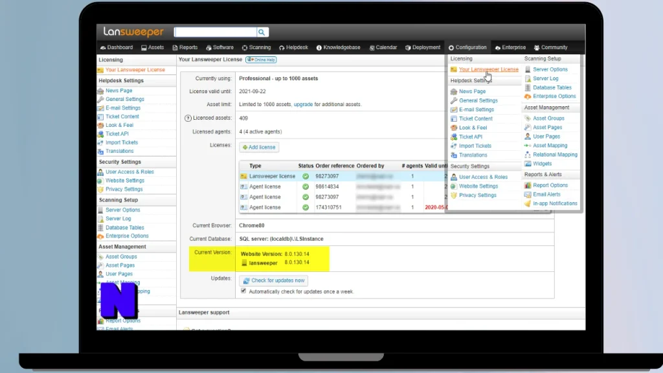Click General Settings wrench icon in dropdown

454,100
